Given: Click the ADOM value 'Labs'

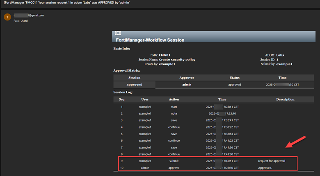Looking at the screenshot, I should tap(280, 55).
